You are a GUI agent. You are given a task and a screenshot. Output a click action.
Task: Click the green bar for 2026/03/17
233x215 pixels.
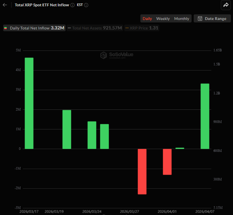(29, 103)
